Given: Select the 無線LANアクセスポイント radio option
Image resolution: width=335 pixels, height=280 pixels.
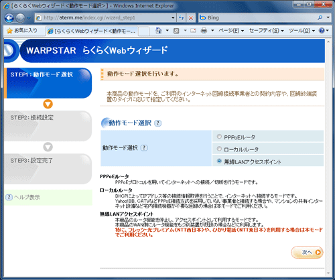Looking at the screenshot, I should (x=219, y=161).
